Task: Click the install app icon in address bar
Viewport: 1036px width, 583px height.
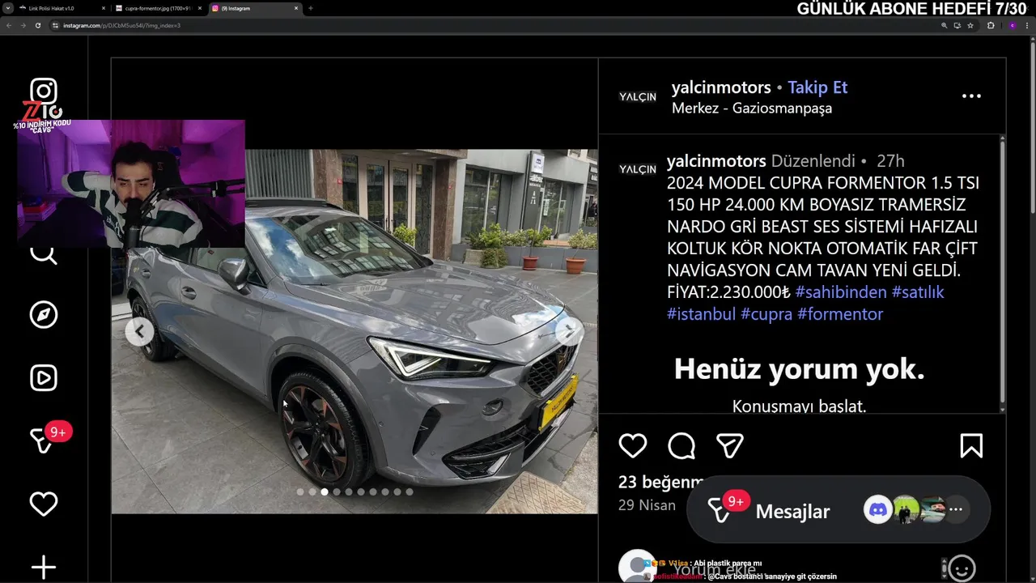Action: (957, 25)
